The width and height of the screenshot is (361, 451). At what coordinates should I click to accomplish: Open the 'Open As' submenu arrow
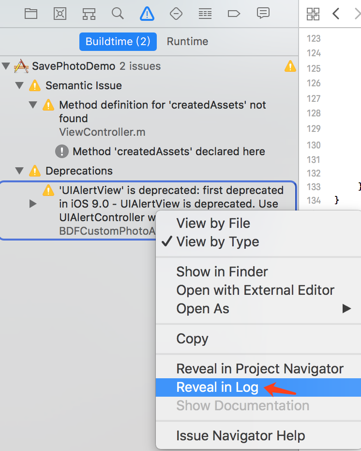[346, 308]
